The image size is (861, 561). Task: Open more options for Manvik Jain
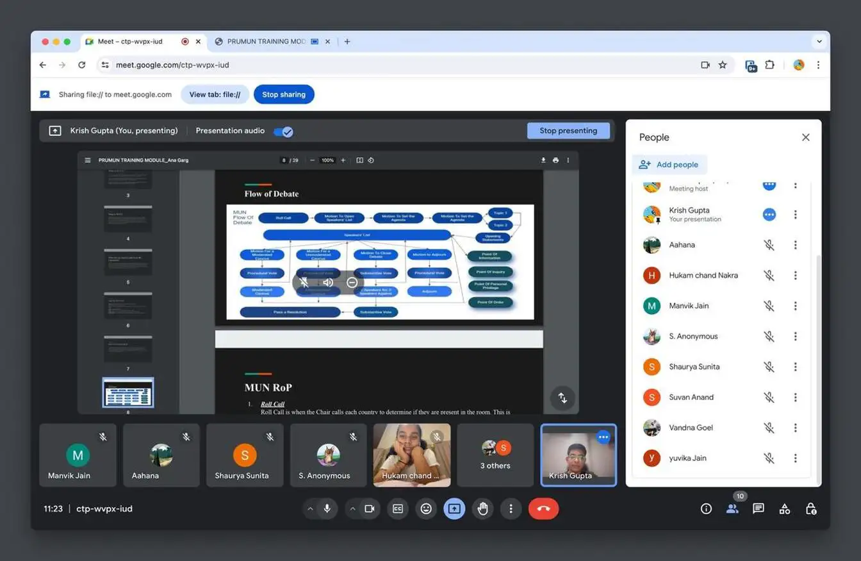pos(795,306)
